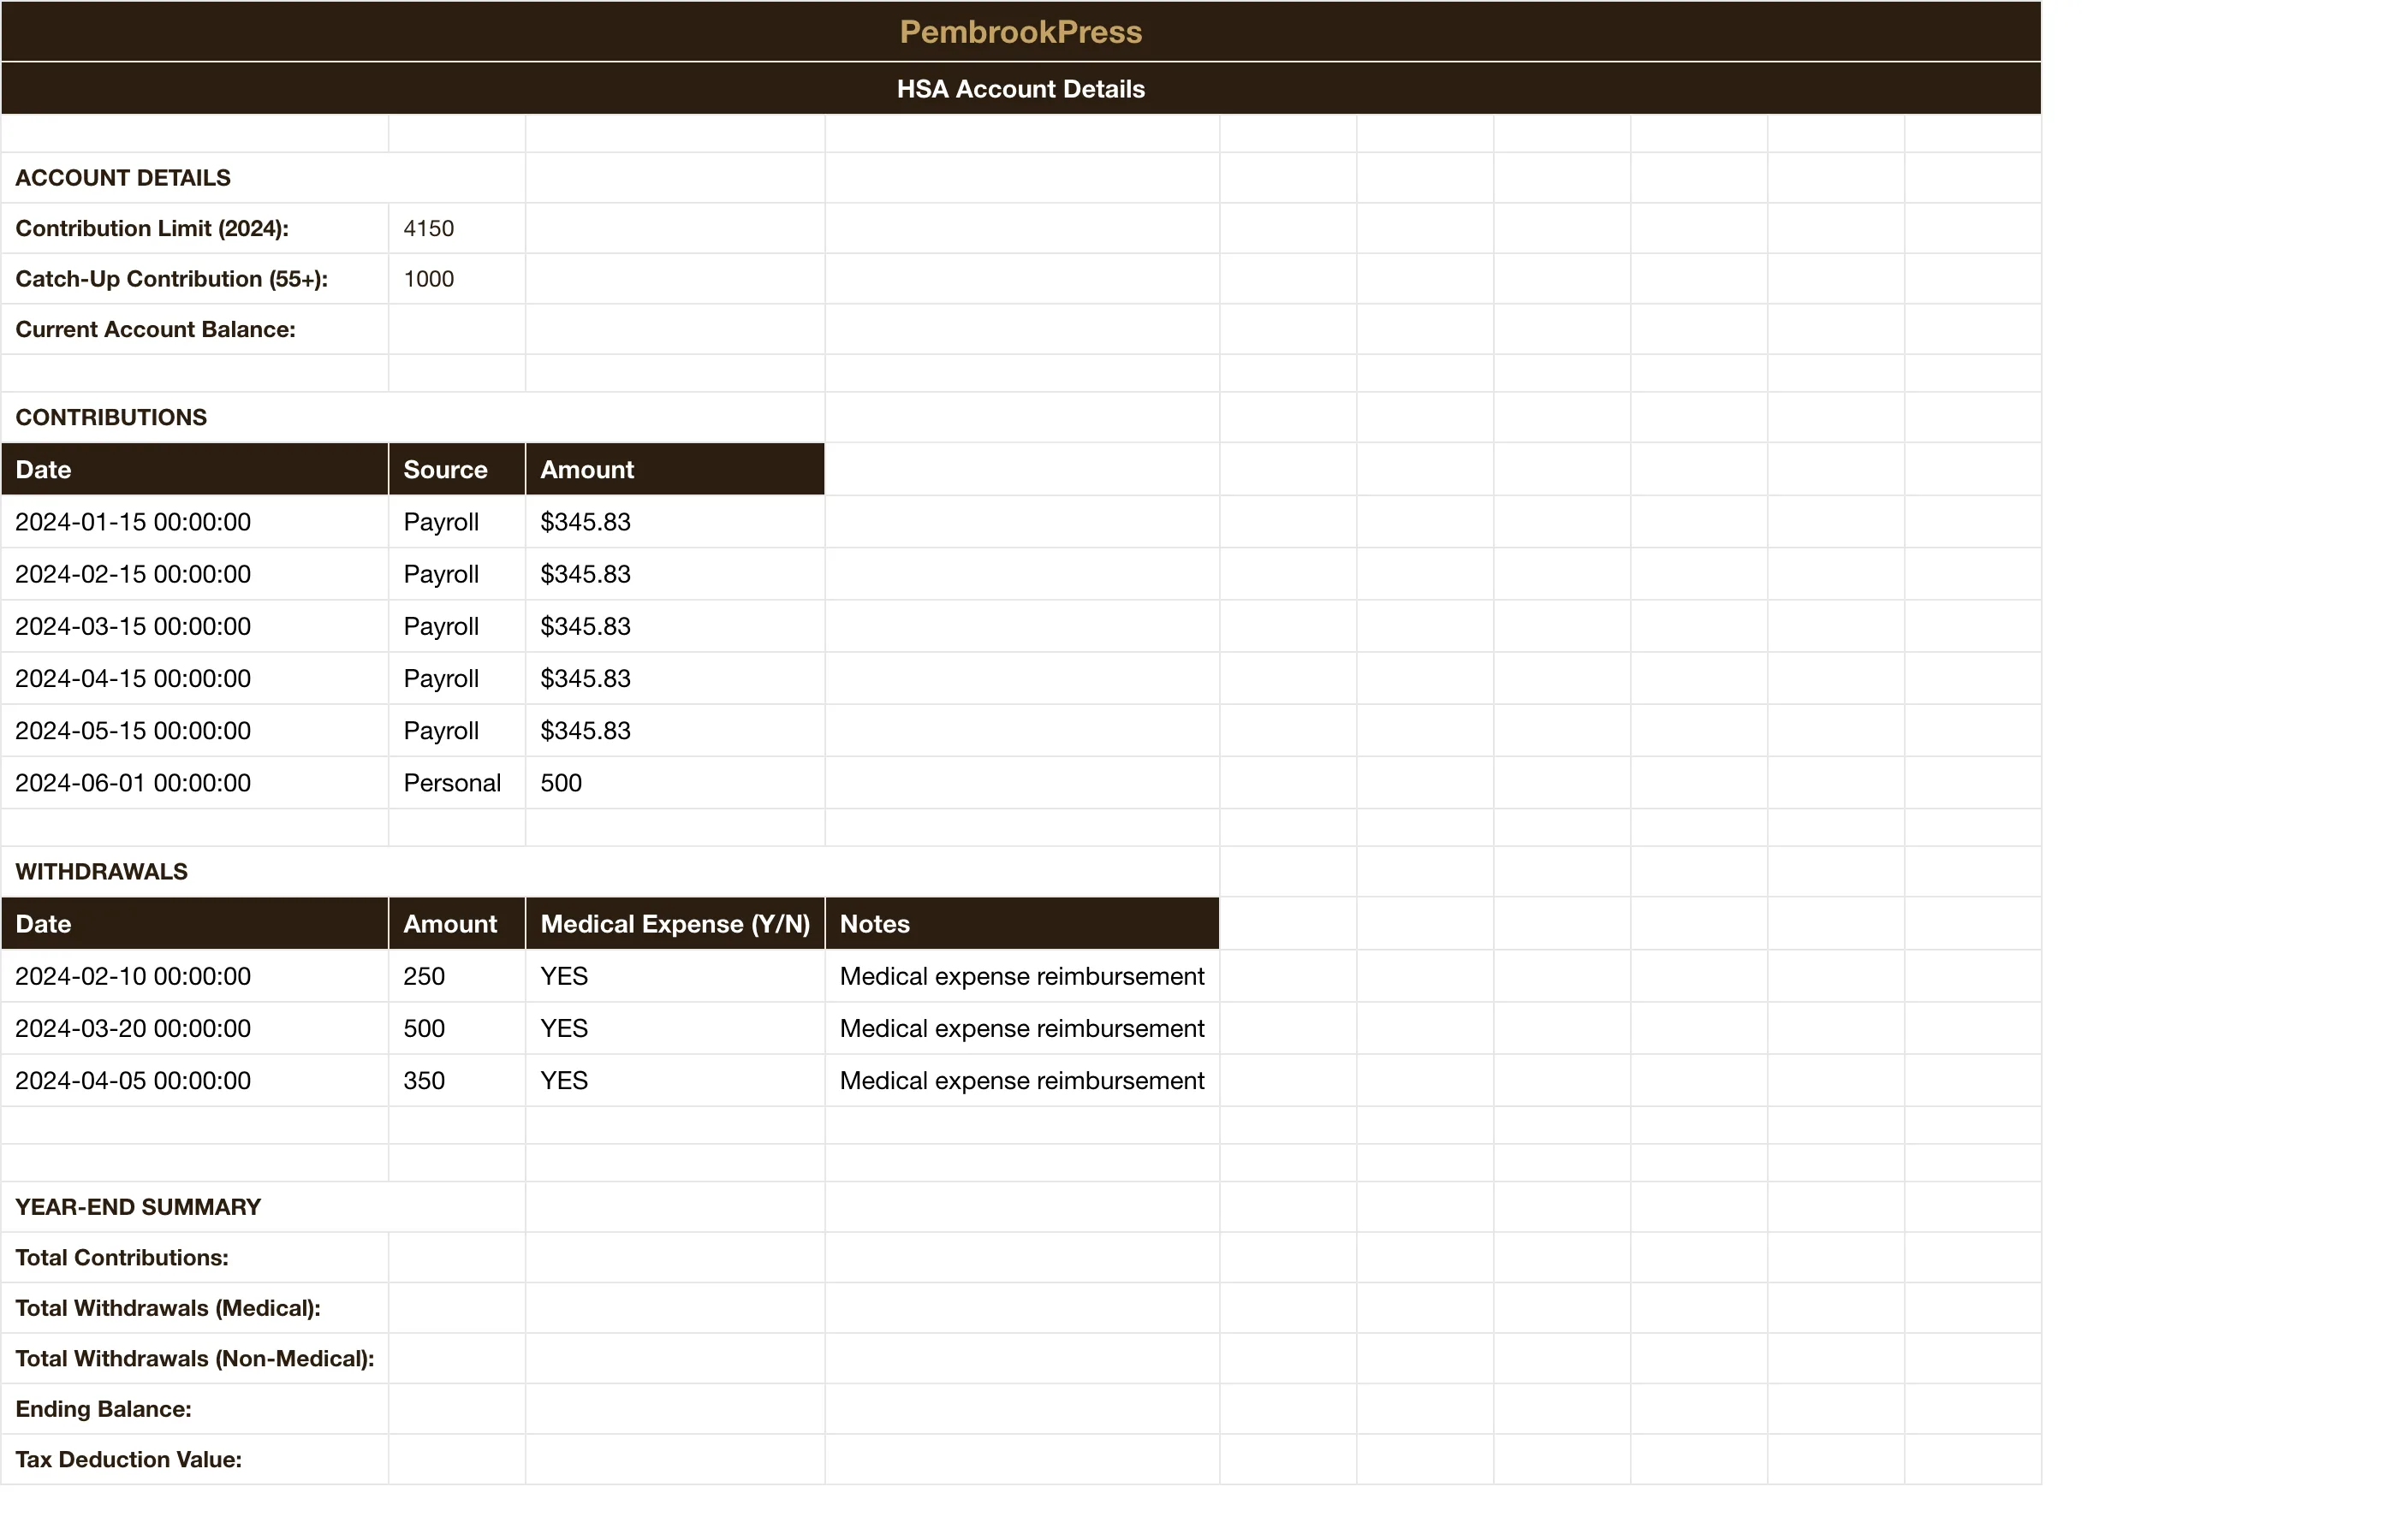Screen dimensions: 2397x1540
Task: Select the Notes column header
Action: pyautogui.click(x=1022, y=923)
